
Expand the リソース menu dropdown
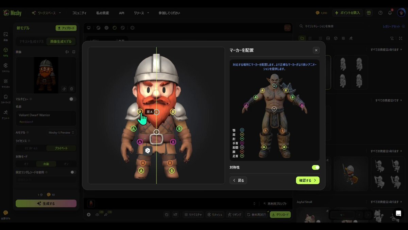pos(141,13)
